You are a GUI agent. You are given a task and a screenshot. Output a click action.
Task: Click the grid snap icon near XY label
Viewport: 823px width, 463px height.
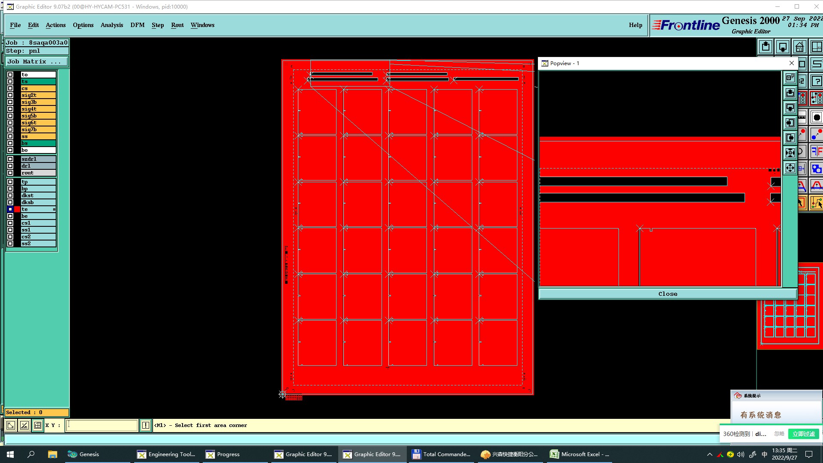(x=38, y=425)
